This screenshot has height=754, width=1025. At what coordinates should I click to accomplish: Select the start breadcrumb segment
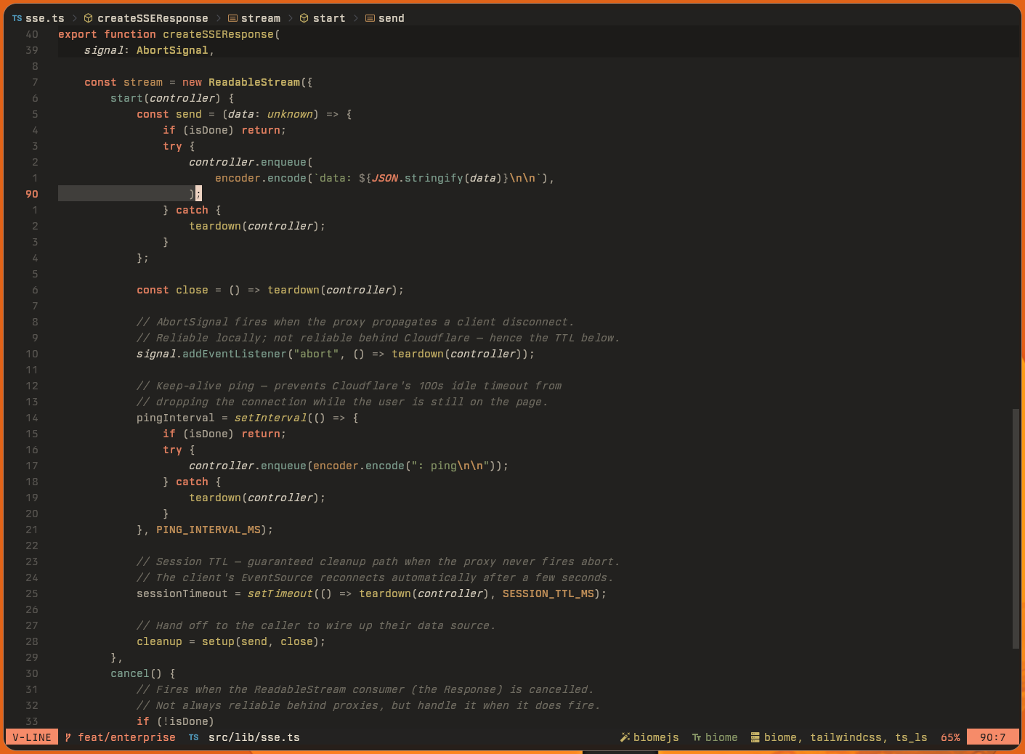(329, 18)
